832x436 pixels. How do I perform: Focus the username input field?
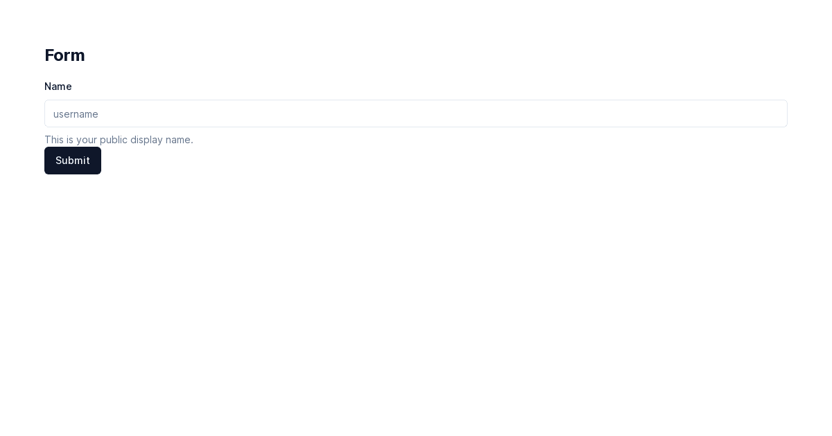(x=416, y=113)
